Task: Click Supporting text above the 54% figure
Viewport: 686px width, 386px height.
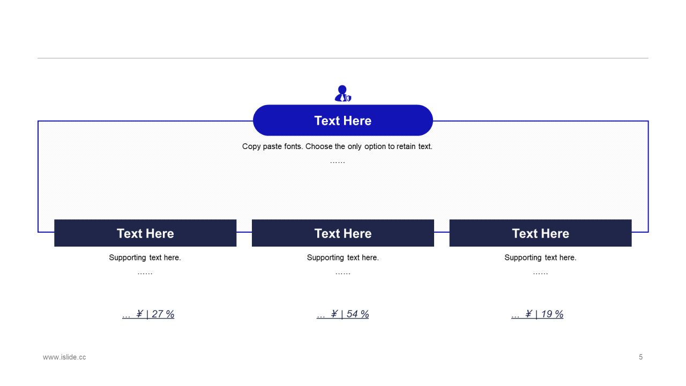Action: click(343, 257)
